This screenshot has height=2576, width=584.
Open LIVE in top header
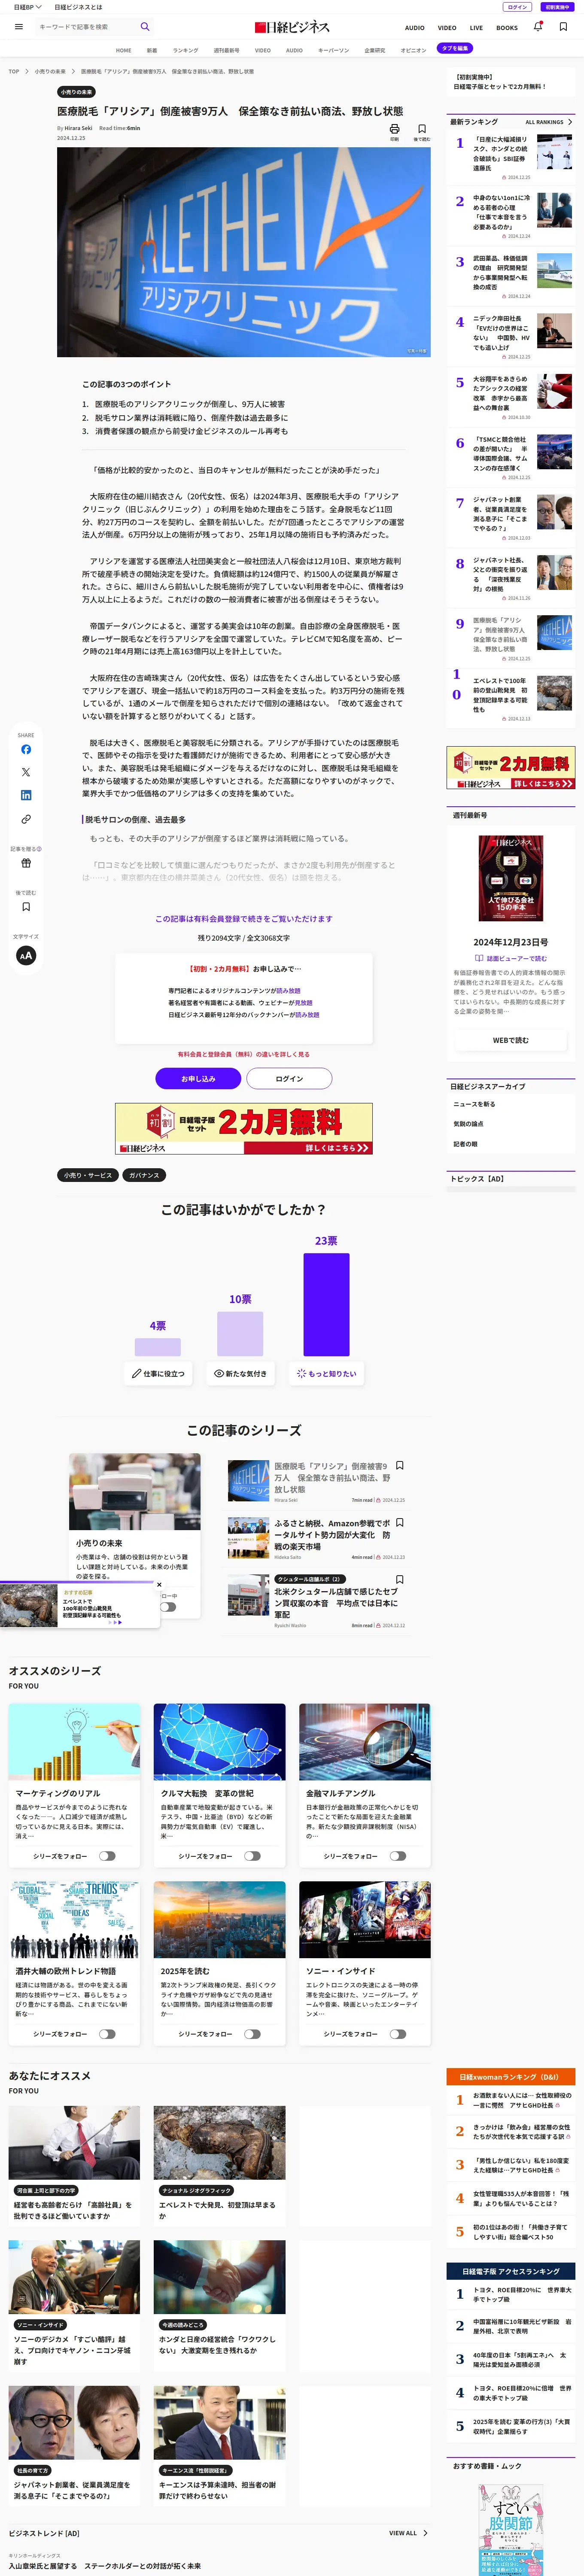pyautogui.click(x=476, y=28)
